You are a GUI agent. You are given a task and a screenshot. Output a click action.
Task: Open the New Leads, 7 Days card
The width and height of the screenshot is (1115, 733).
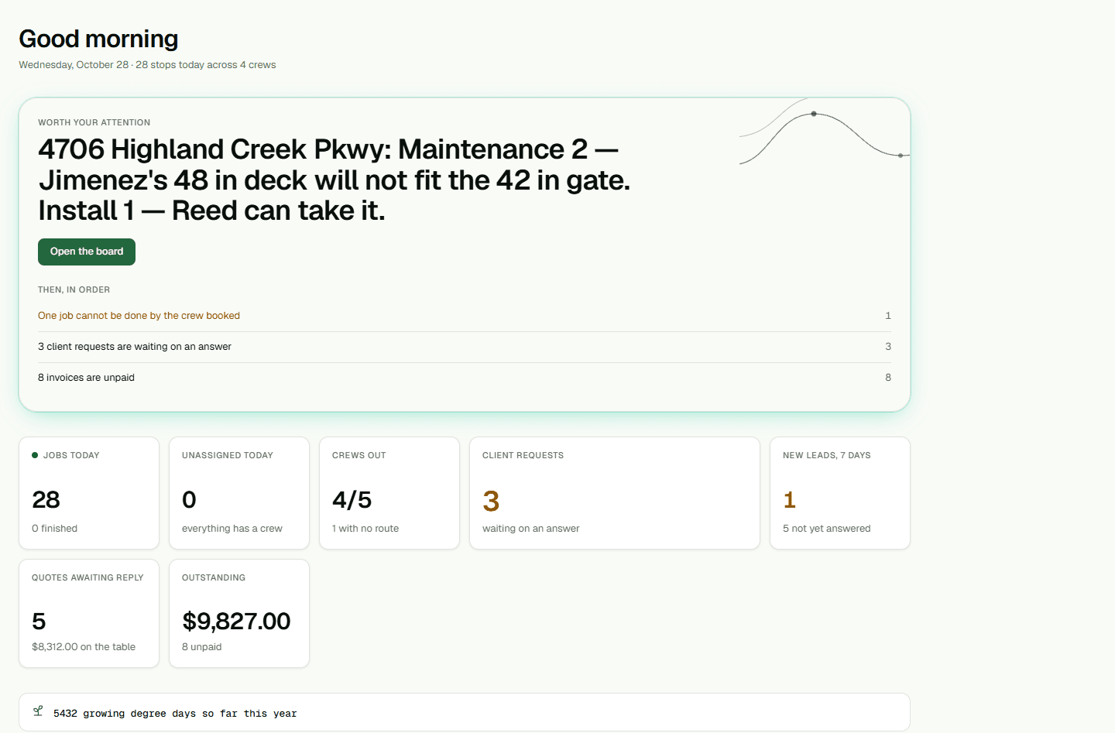tap(840, 493)
